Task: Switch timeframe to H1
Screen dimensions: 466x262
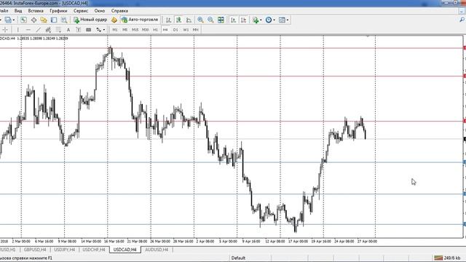Action: [155, 30]
